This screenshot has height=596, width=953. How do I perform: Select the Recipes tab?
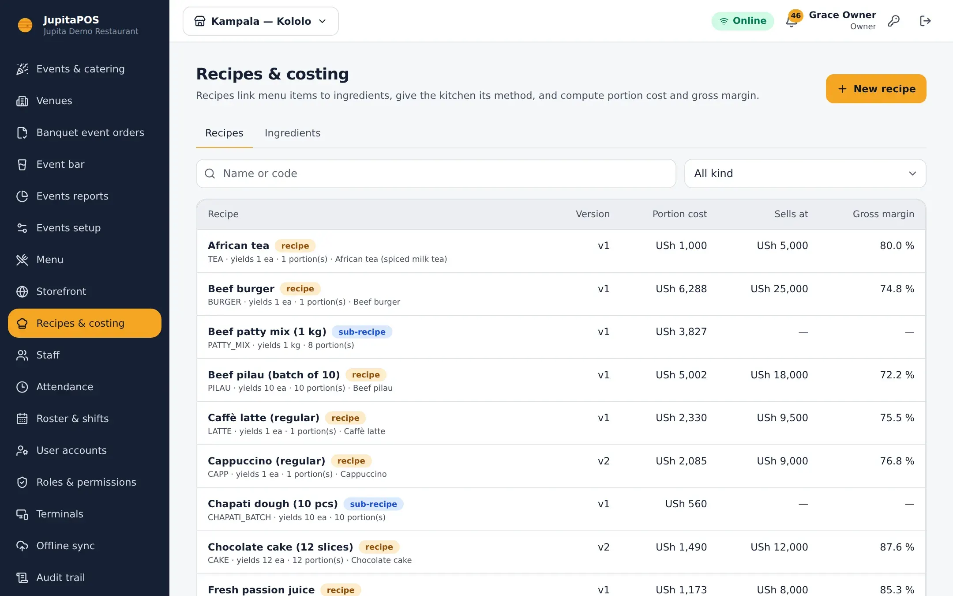224,133
